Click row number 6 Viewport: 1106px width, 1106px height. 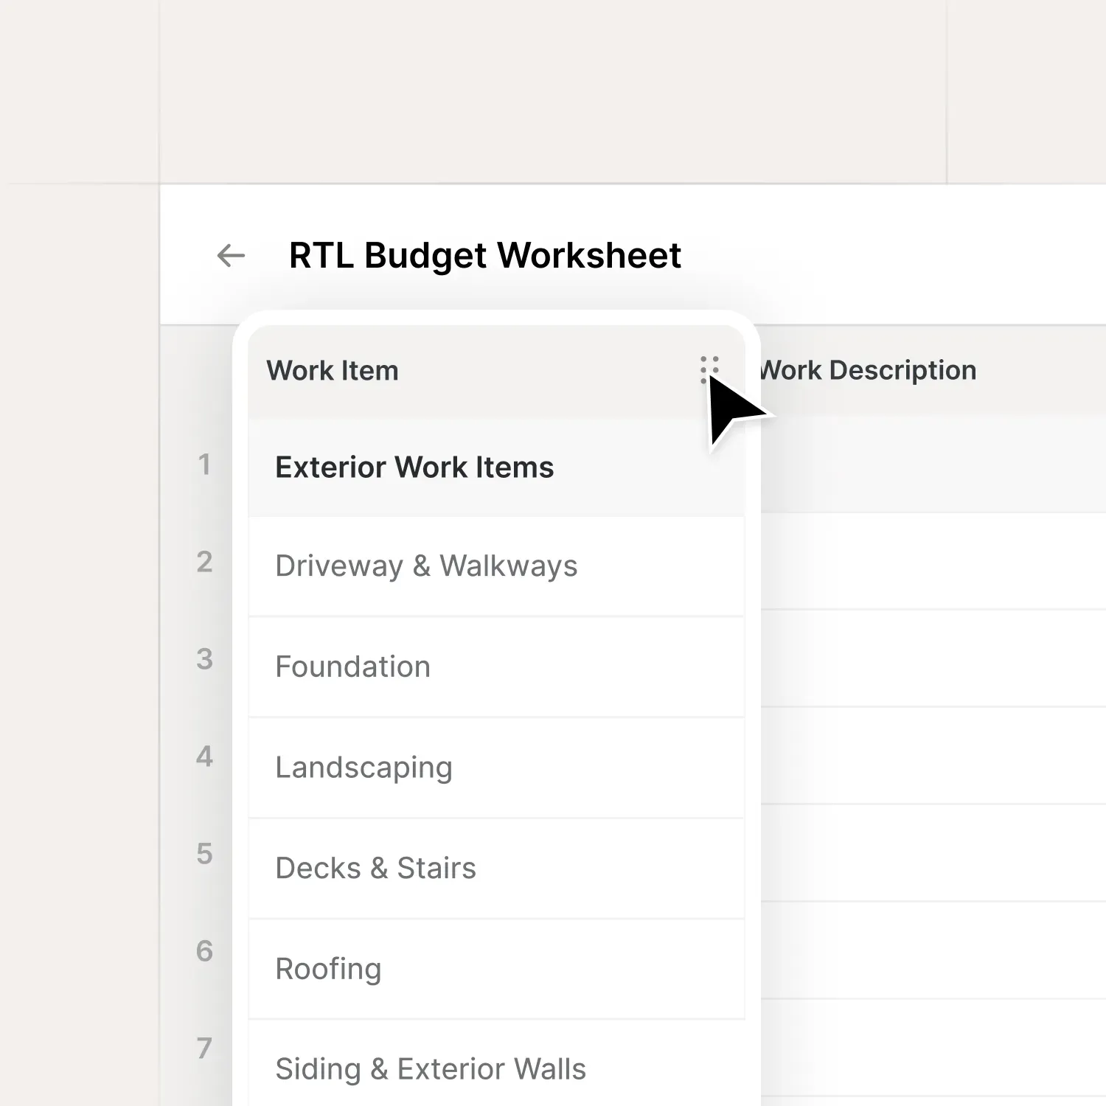[x=204, y=951]
